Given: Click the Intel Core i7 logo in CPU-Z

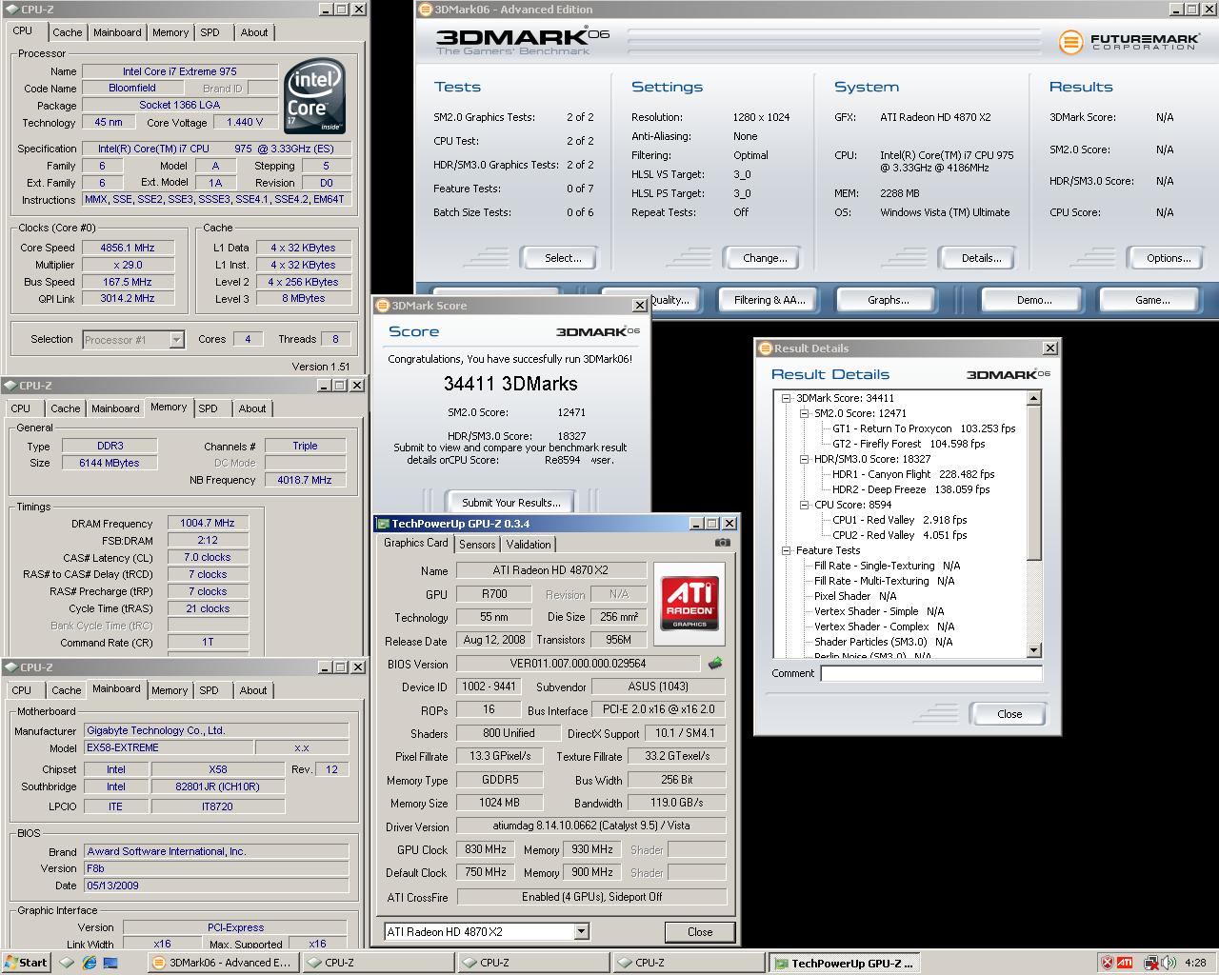Looking at the screenshot, I should pos(314,98).
